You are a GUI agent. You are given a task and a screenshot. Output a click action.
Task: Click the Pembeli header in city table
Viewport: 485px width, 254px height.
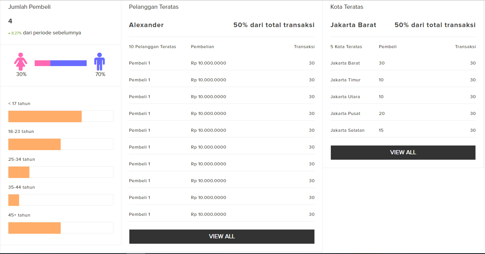pos(388,47)
